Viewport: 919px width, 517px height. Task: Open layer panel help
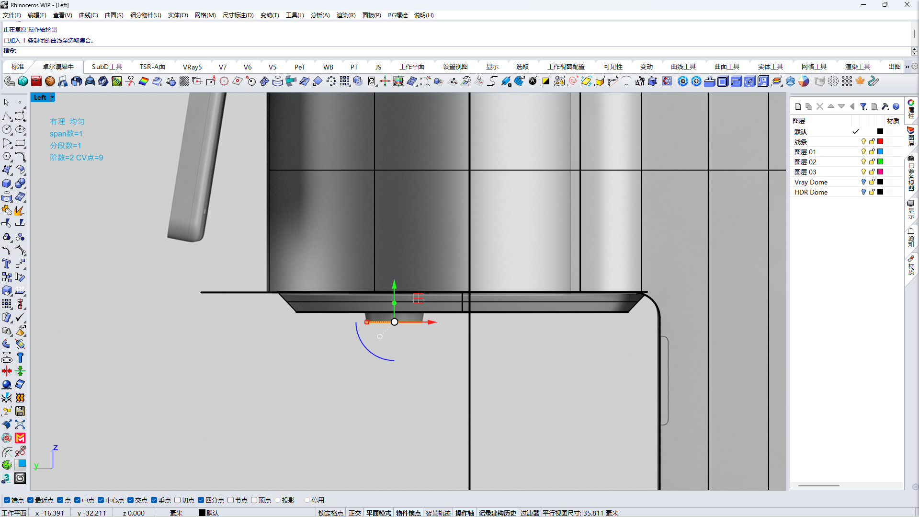(896, 107)
